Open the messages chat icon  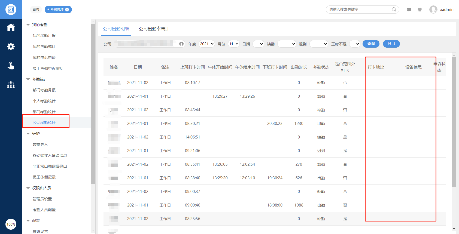(409, 10)
